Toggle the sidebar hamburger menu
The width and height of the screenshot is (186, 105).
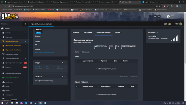pos(25,24)
